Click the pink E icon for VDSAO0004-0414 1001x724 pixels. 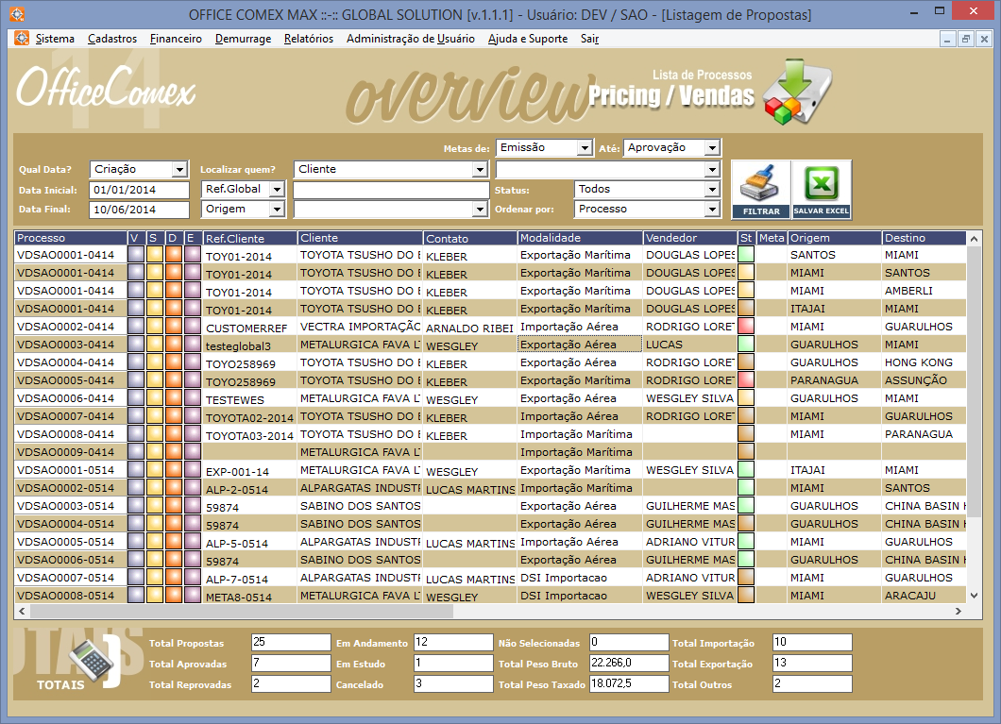pos(193,362)
